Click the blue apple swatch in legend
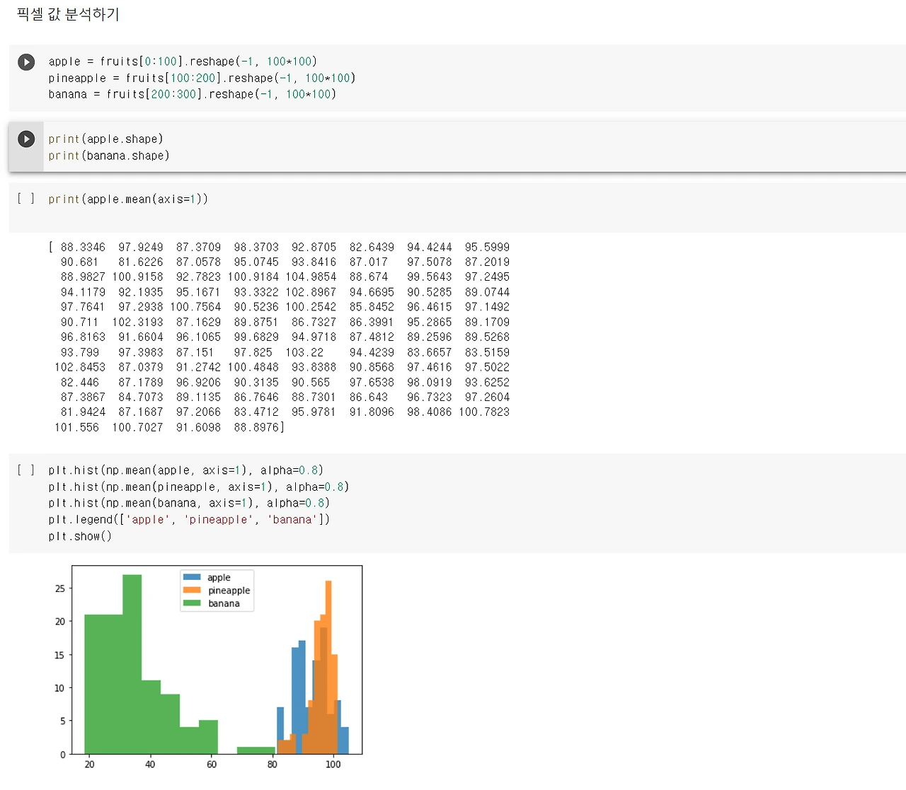The image size is (906, 790). tap(192, 577)
